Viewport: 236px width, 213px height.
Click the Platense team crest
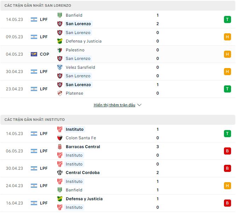coord(60,93)
